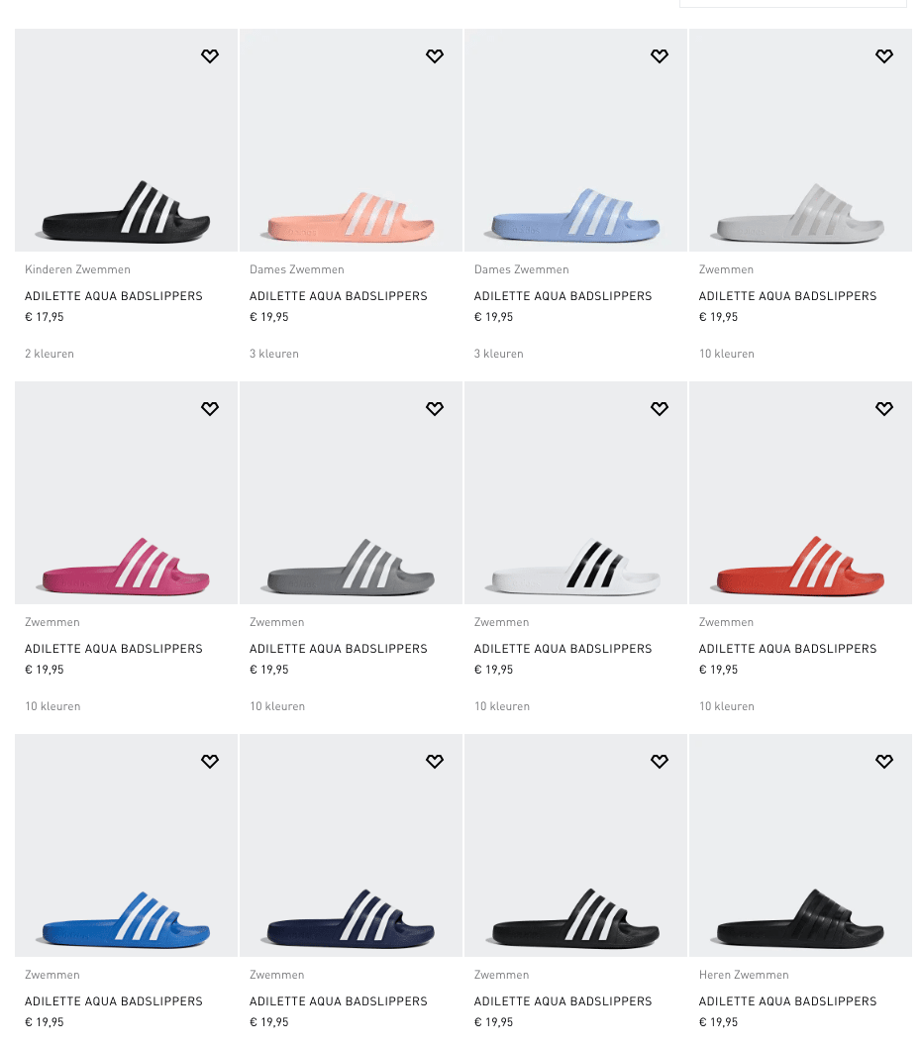
Task: Select the '2 kleuren' color options label
Action: point(50,354)
